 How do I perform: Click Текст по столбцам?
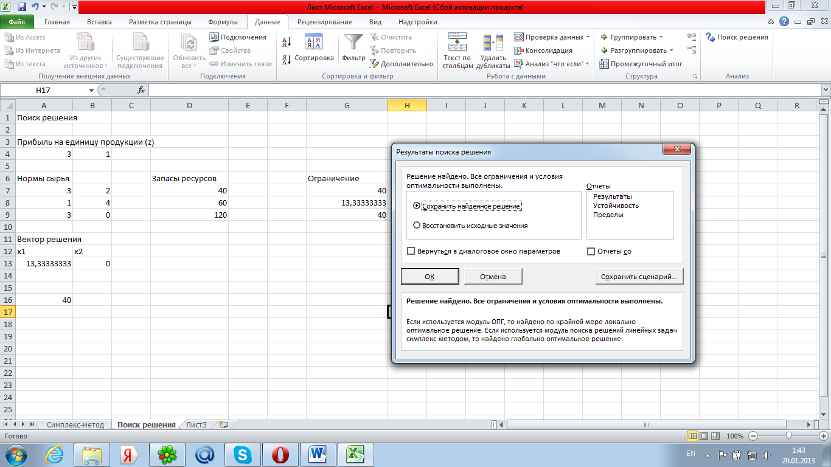click(x=457, y=51)
